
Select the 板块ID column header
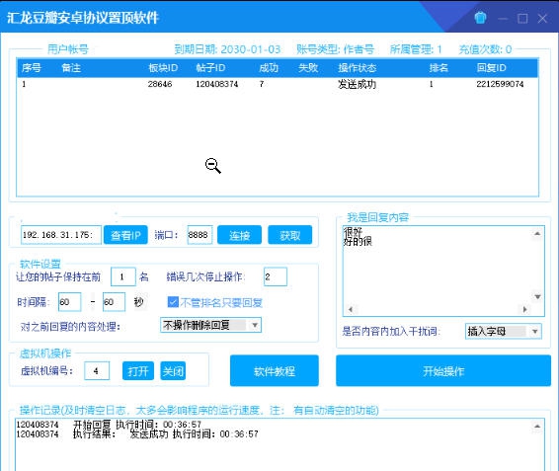[163, 68]
